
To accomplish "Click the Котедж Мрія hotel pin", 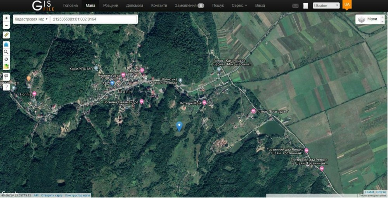I will (x=204, y=102).
